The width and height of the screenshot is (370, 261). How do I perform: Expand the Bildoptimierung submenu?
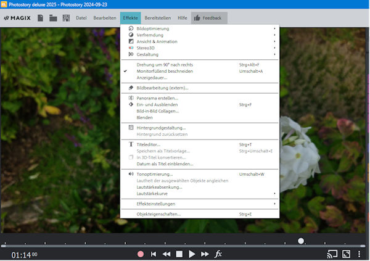(x=200, y=28)
